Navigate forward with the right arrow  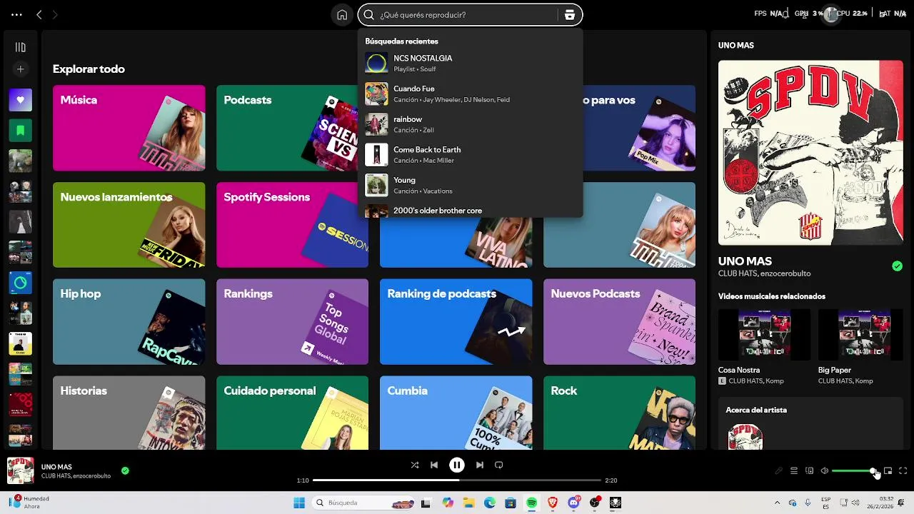55,14
